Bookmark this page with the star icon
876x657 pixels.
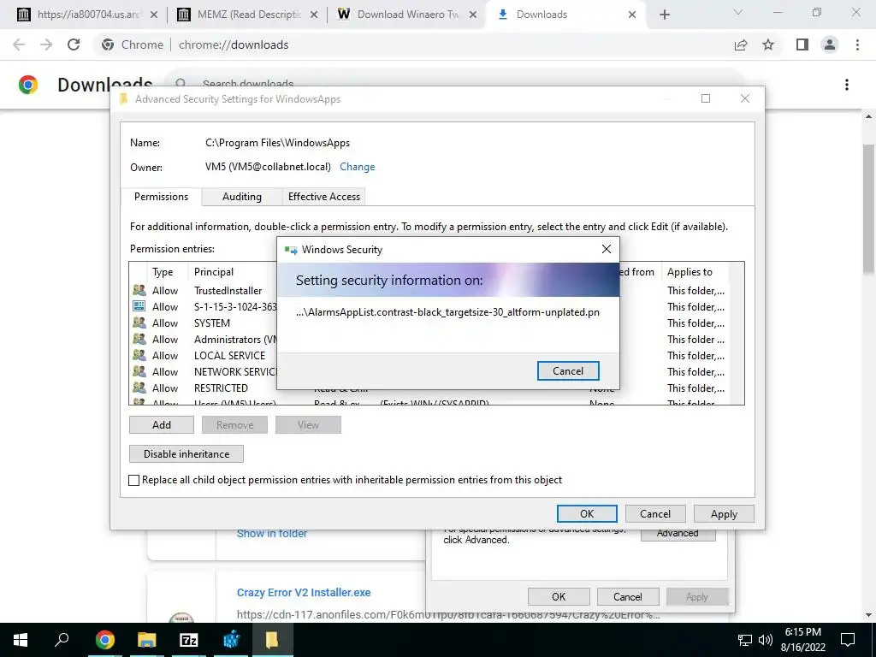[x=768, y=44]
